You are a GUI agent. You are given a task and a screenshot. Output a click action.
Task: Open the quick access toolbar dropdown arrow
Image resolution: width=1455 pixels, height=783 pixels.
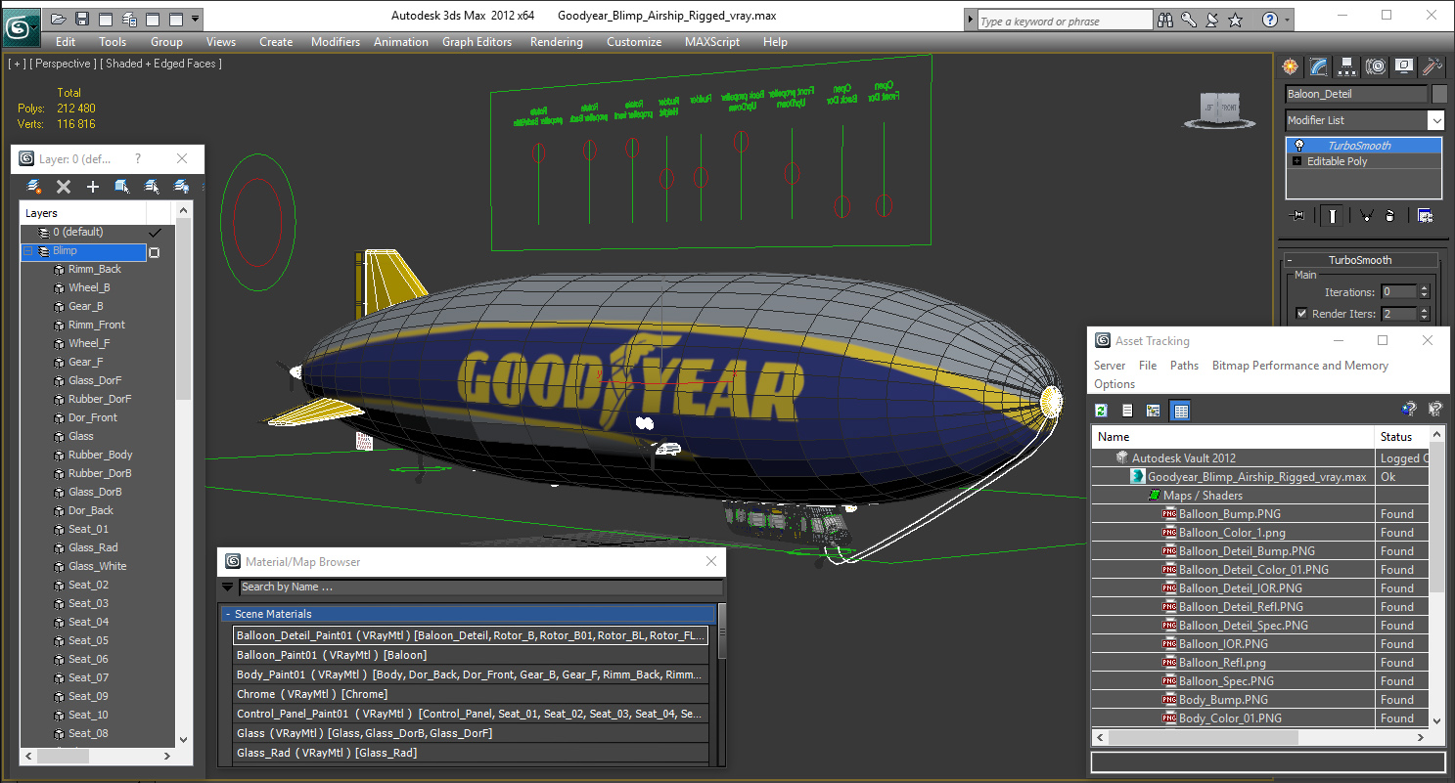point(197,19)
